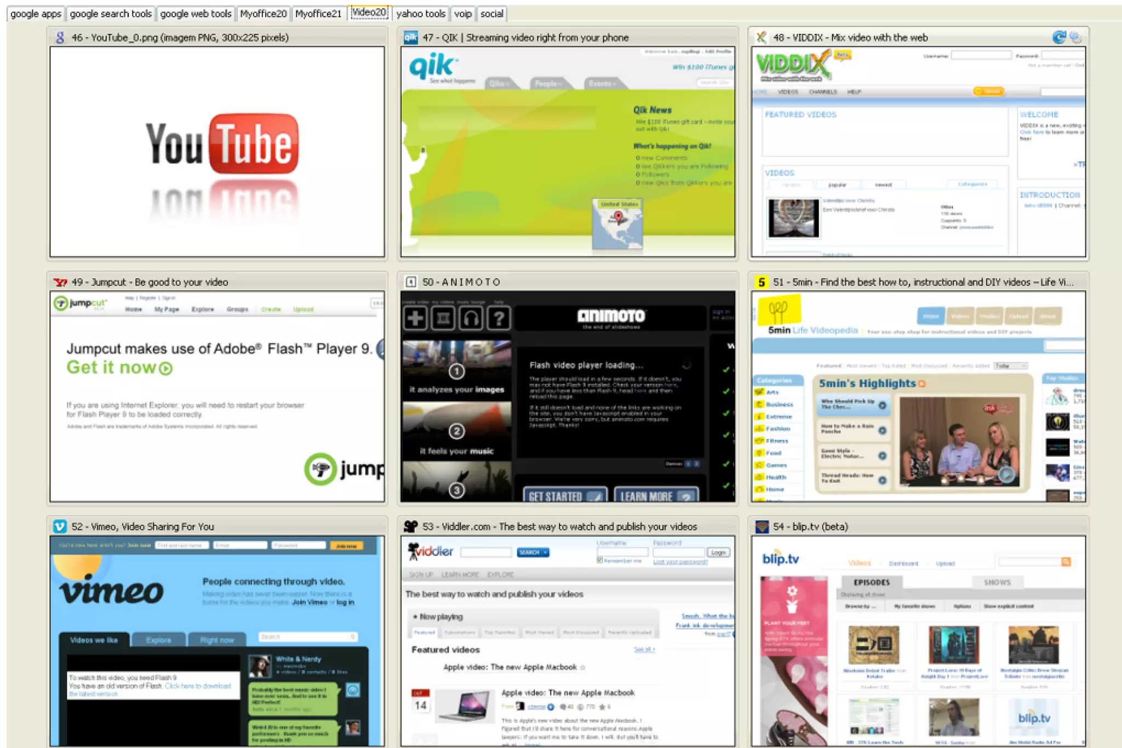Viewport: 1122px width, 748px height.
Task: Click the 5min favicon on tile 51
Action: click(x=761, y=282)
